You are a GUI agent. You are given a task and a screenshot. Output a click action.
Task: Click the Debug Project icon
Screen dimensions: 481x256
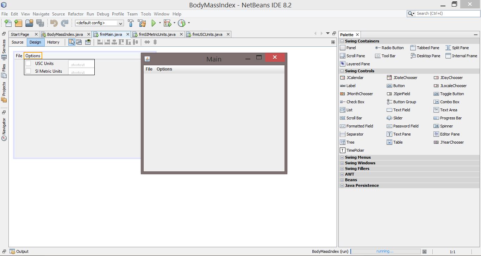click(x=168, y=23)
